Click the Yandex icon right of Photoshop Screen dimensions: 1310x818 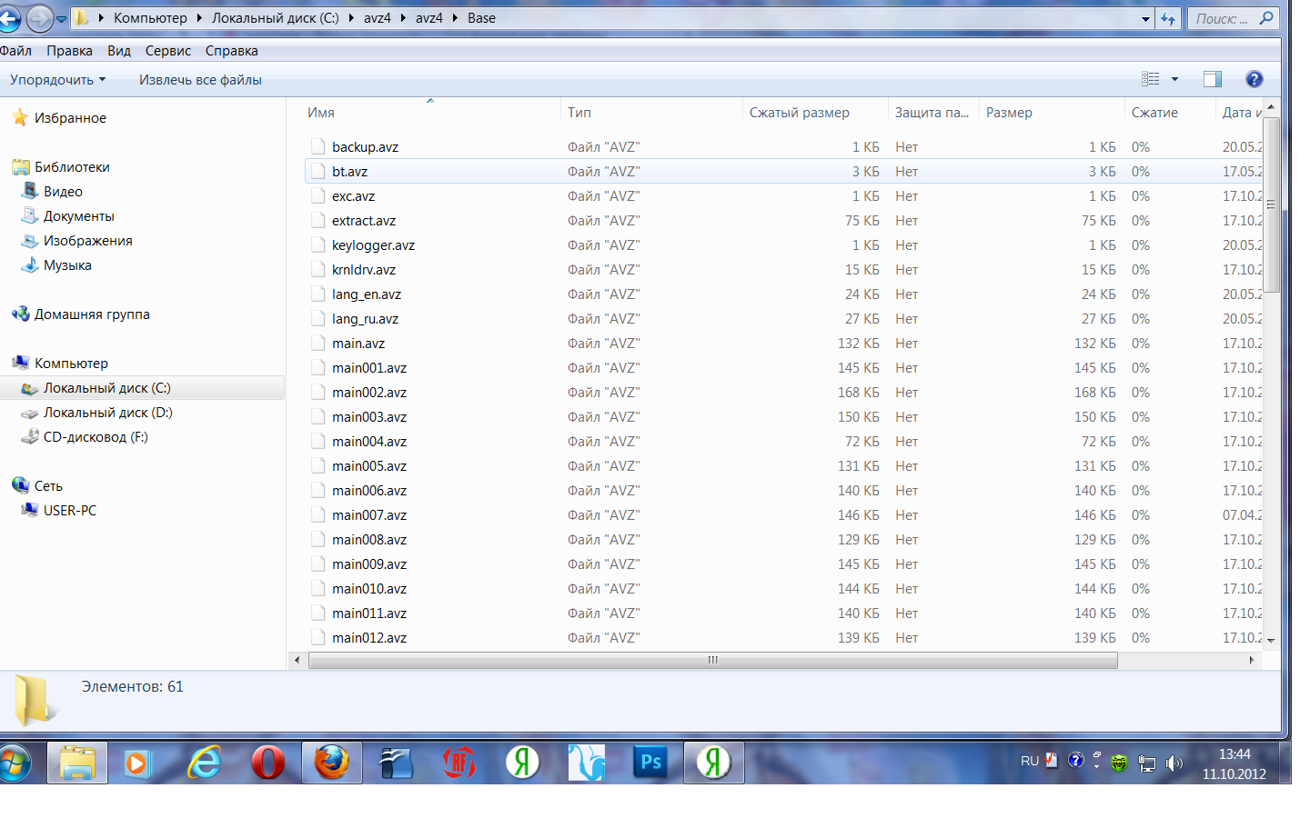pyautogui.click(x=714, y=763)
